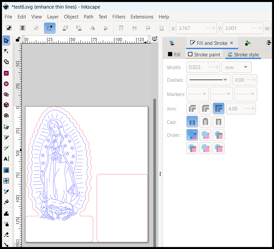Pick the Ellipse tool
The width and height of the screenshot is (274, 249).
(x=6, y=84)
